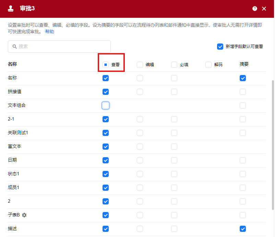Uncheck 查看 for the 名称 row

(106, 78)
